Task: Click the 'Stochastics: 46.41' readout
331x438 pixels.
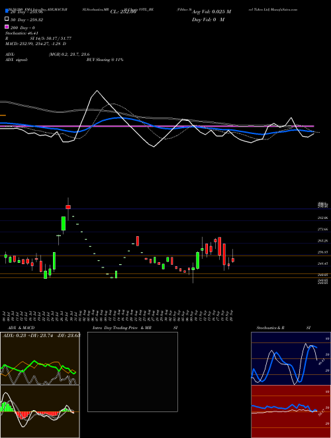Action: (22, 33)
